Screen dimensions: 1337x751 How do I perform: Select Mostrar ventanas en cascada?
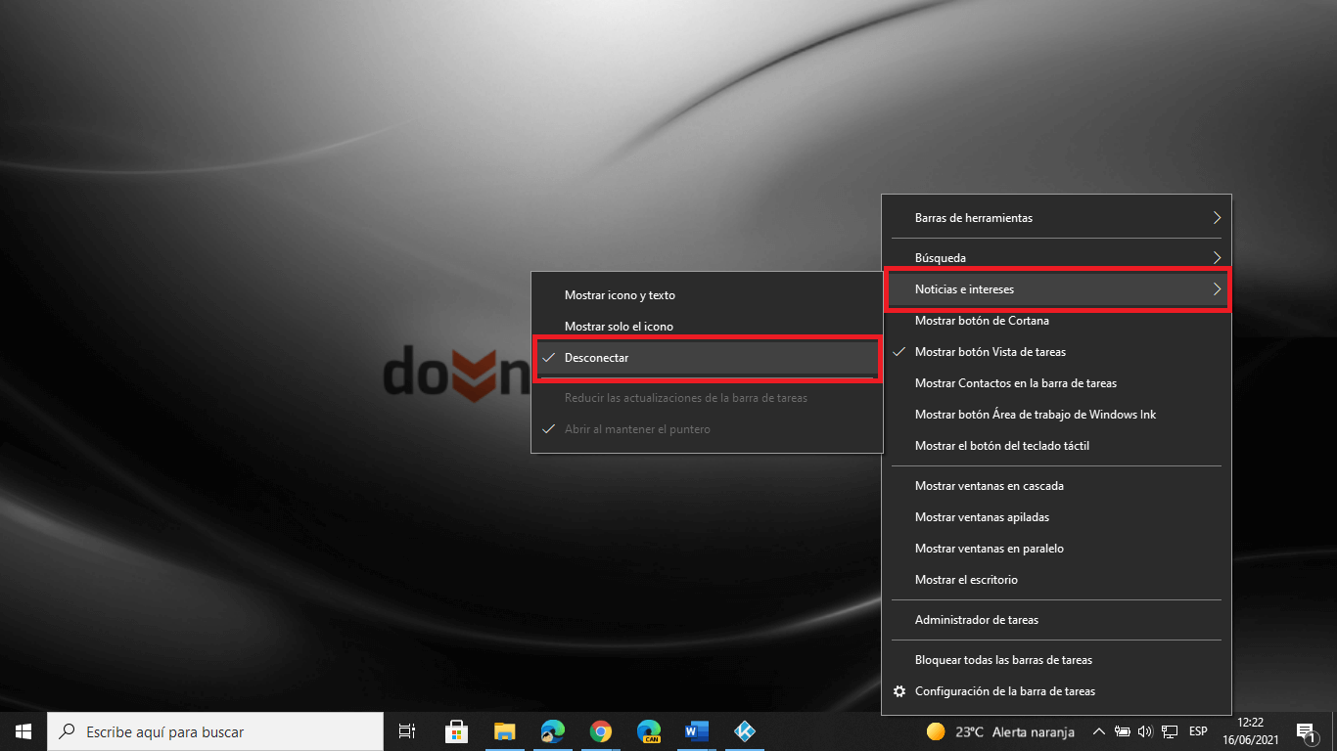(1057, 486)
